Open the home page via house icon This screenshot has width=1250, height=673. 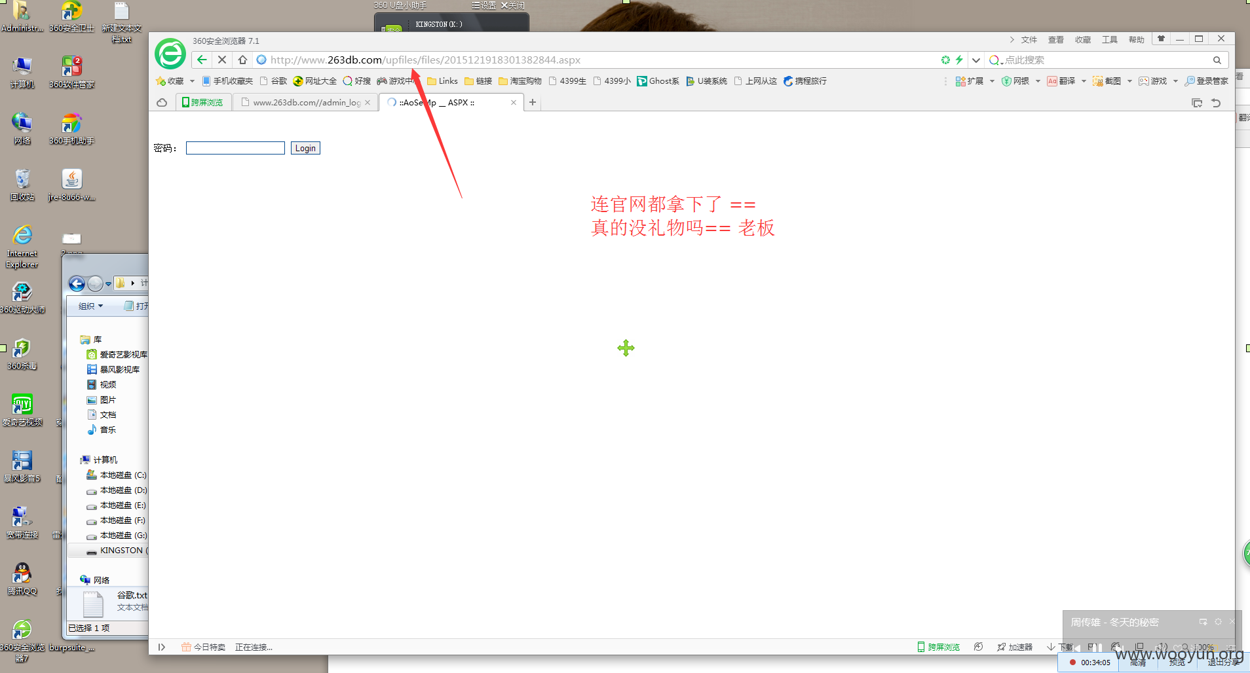242,60
